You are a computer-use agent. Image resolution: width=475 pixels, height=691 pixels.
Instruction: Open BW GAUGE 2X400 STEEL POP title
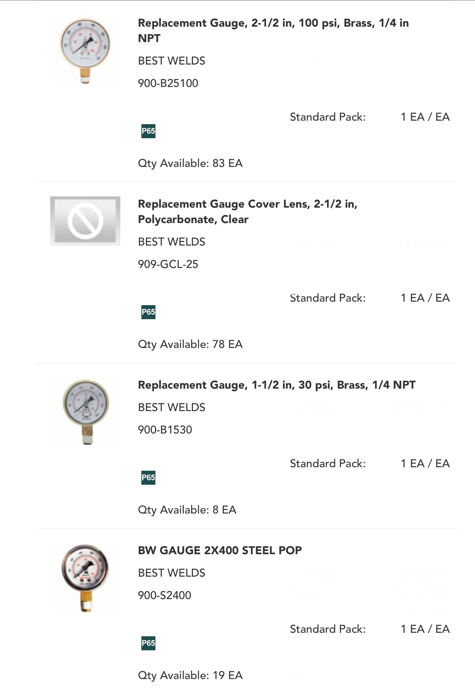(220, 550)
